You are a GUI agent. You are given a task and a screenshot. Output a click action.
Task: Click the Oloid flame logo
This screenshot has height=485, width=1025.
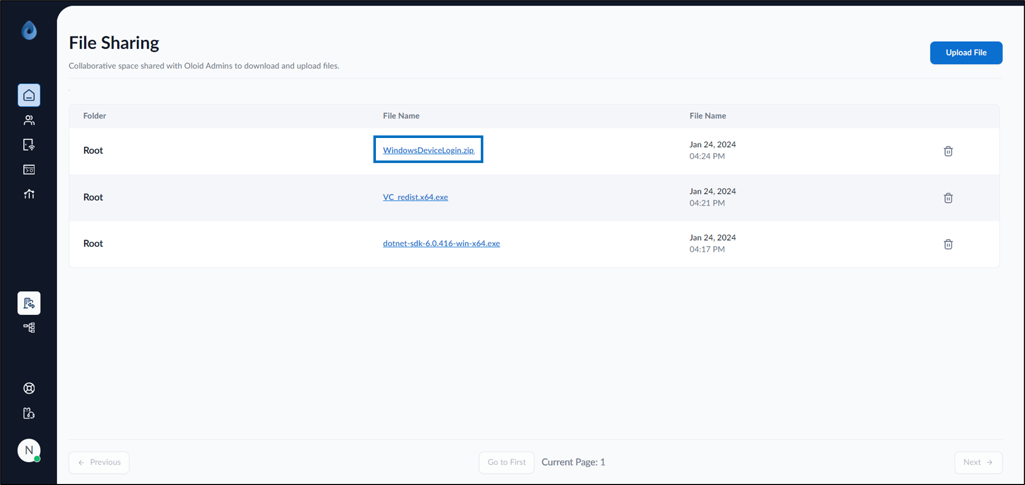click(29, 30)
